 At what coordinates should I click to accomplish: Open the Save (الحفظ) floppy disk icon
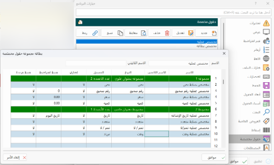[x=266, y=85]
